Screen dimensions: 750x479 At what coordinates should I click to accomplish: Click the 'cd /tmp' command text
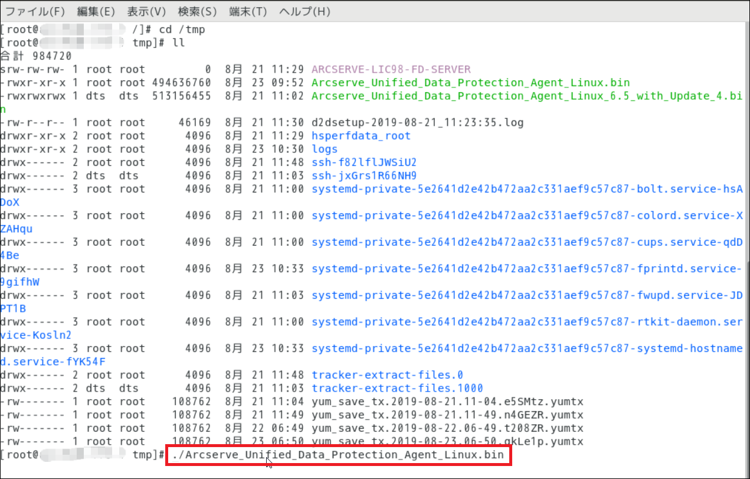(182, 30)
